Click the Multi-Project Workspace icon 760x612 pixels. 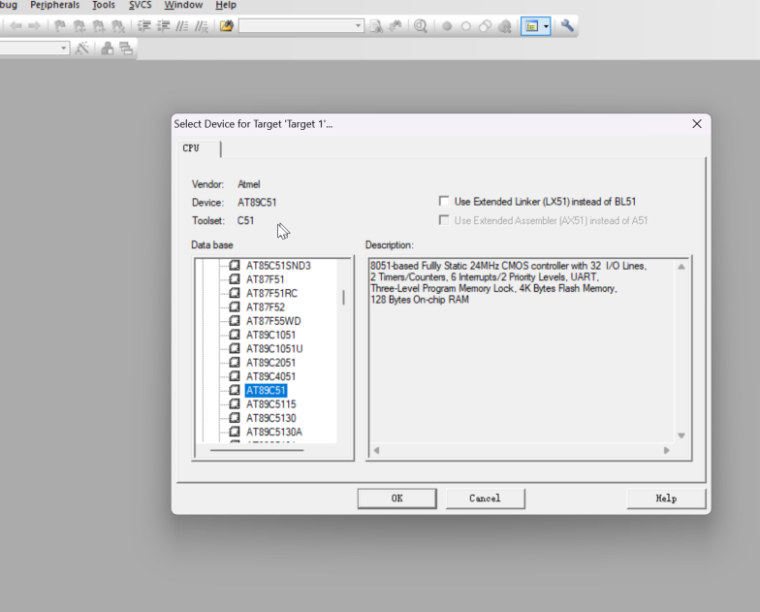coord(126,48)
